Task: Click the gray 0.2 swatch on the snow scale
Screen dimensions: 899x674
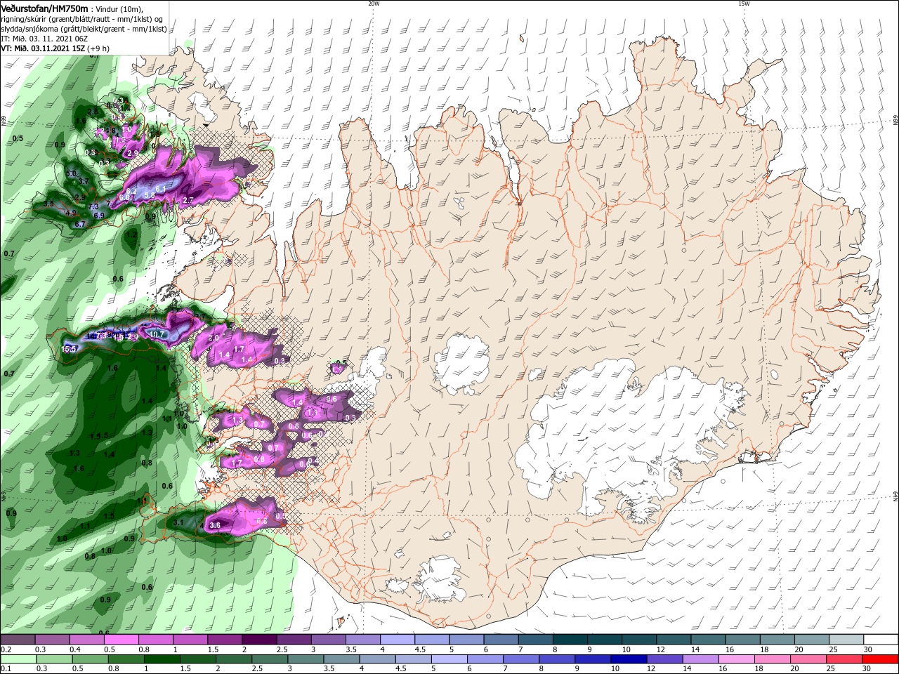Action: click(18, 640)
